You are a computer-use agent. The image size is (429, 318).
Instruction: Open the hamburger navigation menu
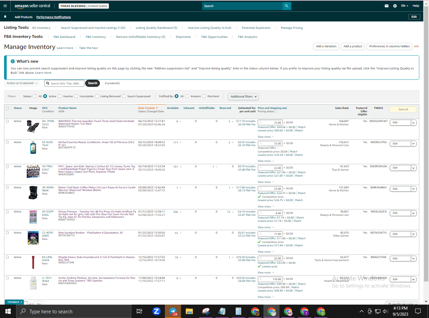click(x=5, y=6)
